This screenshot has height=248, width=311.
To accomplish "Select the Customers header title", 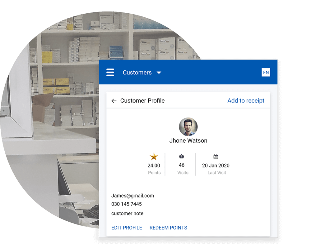I will coord(137,73).
